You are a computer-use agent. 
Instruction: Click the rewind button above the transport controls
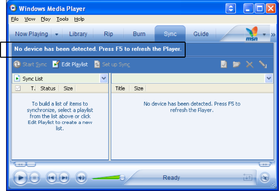point(20,164)
